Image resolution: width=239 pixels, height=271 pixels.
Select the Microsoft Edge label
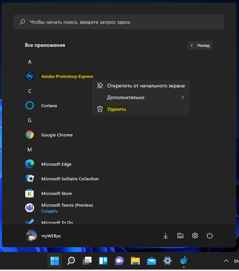[x=56, y=164]
